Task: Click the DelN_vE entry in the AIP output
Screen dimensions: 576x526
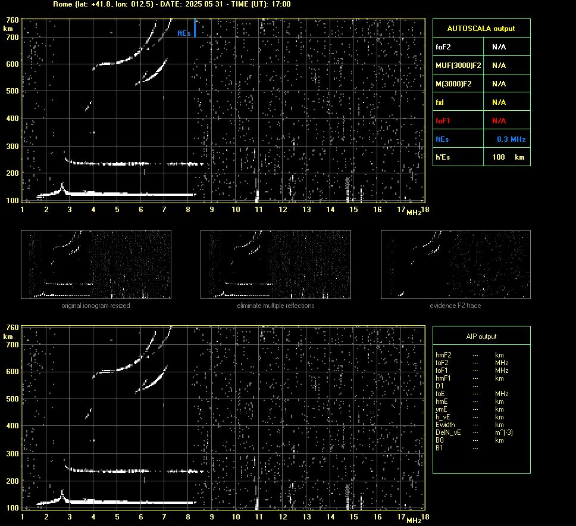Action: (448, 432)
